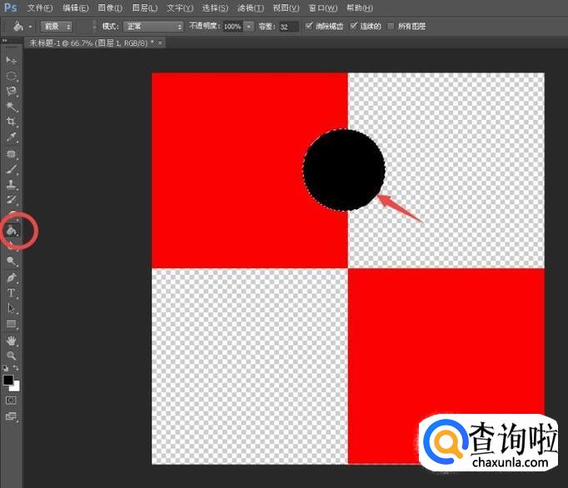Viewport: 568px width, 488px height.
Task: Choose the Horizontal Type tool
Action: tap(12, 293)
